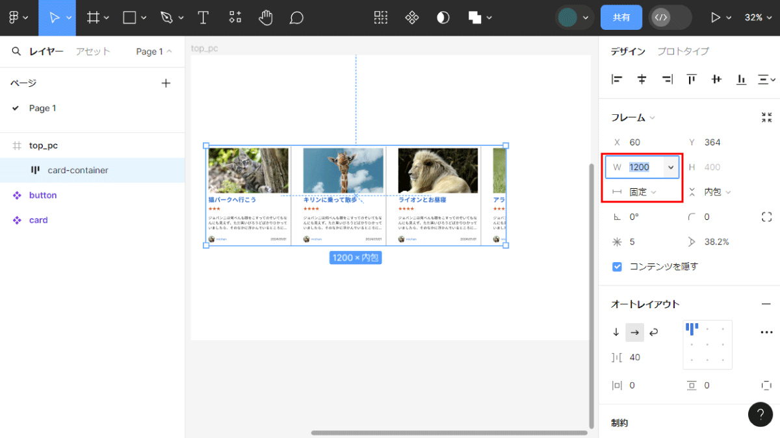
Task: Select the Comment tool
Action: coord(296,18)
